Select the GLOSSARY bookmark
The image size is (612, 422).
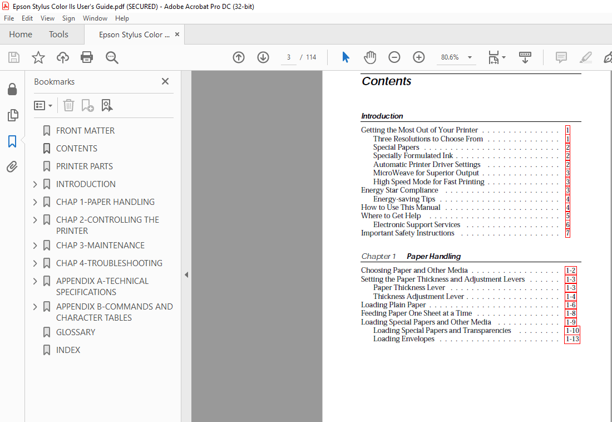click(x=76, y=332)
